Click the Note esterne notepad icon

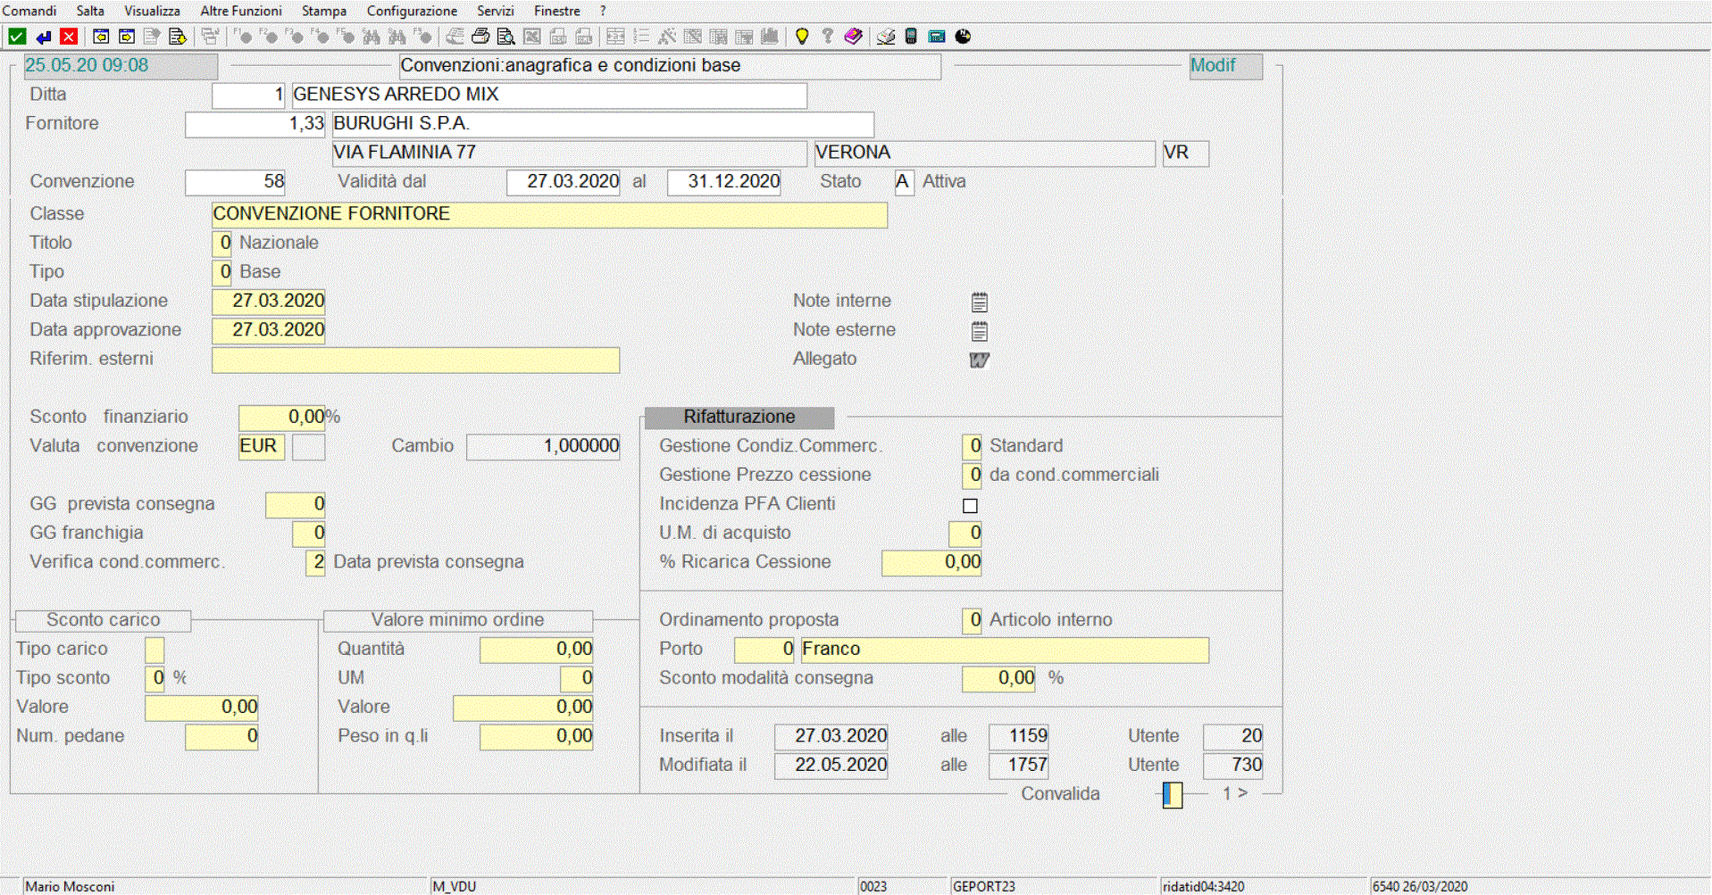click(979, 332)
